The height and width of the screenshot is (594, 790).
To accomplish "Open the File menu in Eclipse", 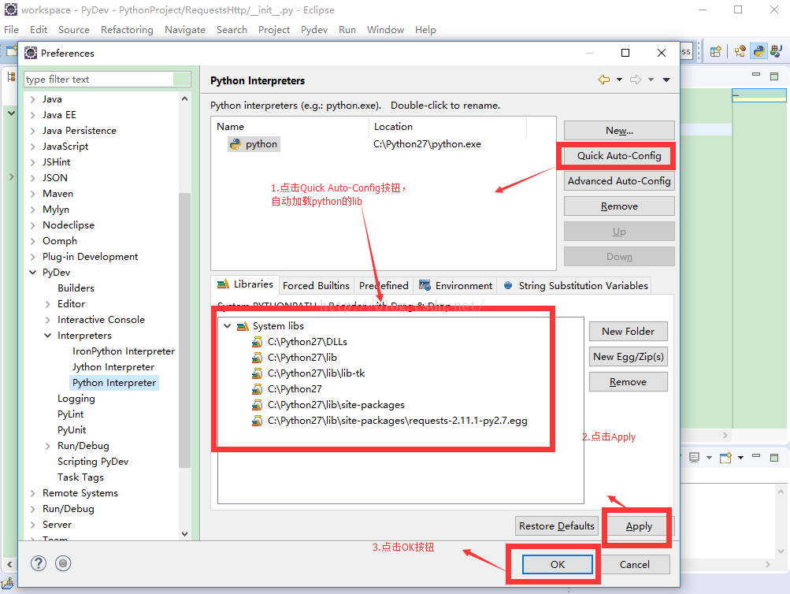I will click(x=11, y=30).
